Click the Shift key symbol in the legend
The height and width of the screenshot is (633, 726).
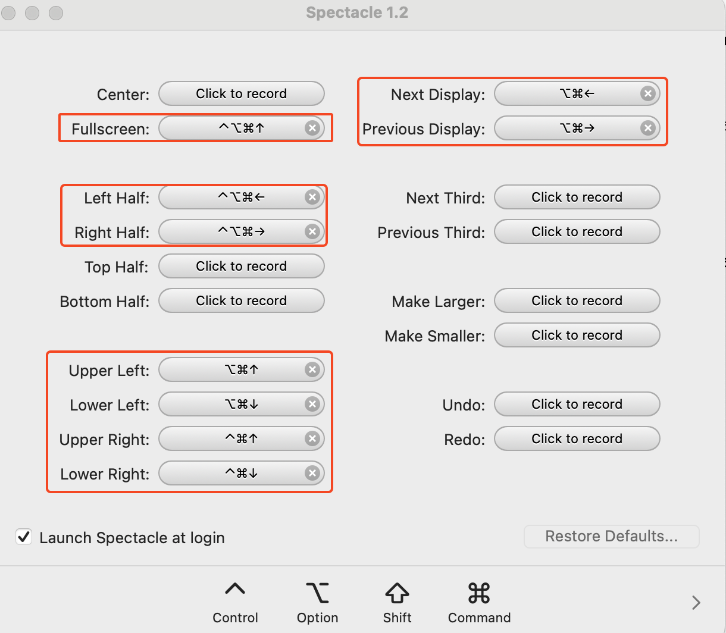[x=397, y=593]
